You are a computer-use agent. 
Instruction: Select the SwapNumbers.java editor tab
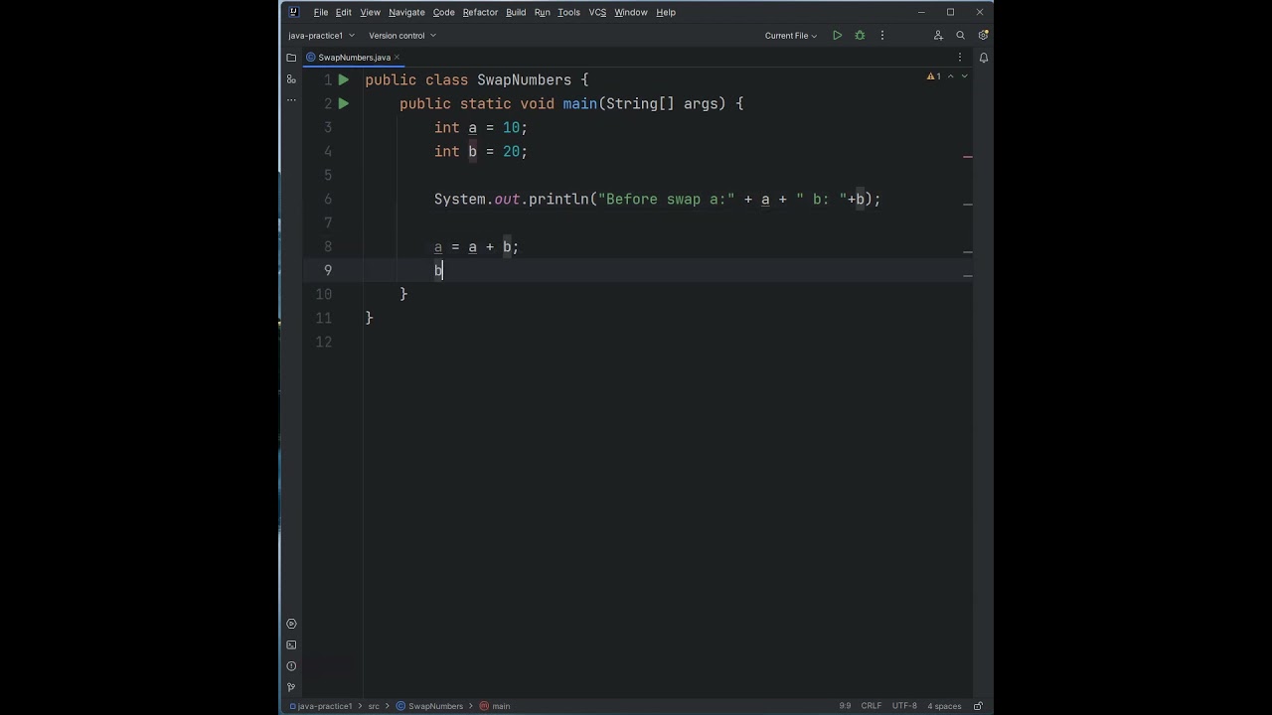[x=353, y=58]
